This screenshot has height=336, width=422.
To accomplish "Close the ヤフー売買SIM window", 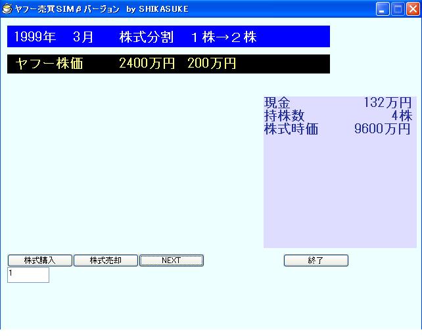I will click(413, 9).
